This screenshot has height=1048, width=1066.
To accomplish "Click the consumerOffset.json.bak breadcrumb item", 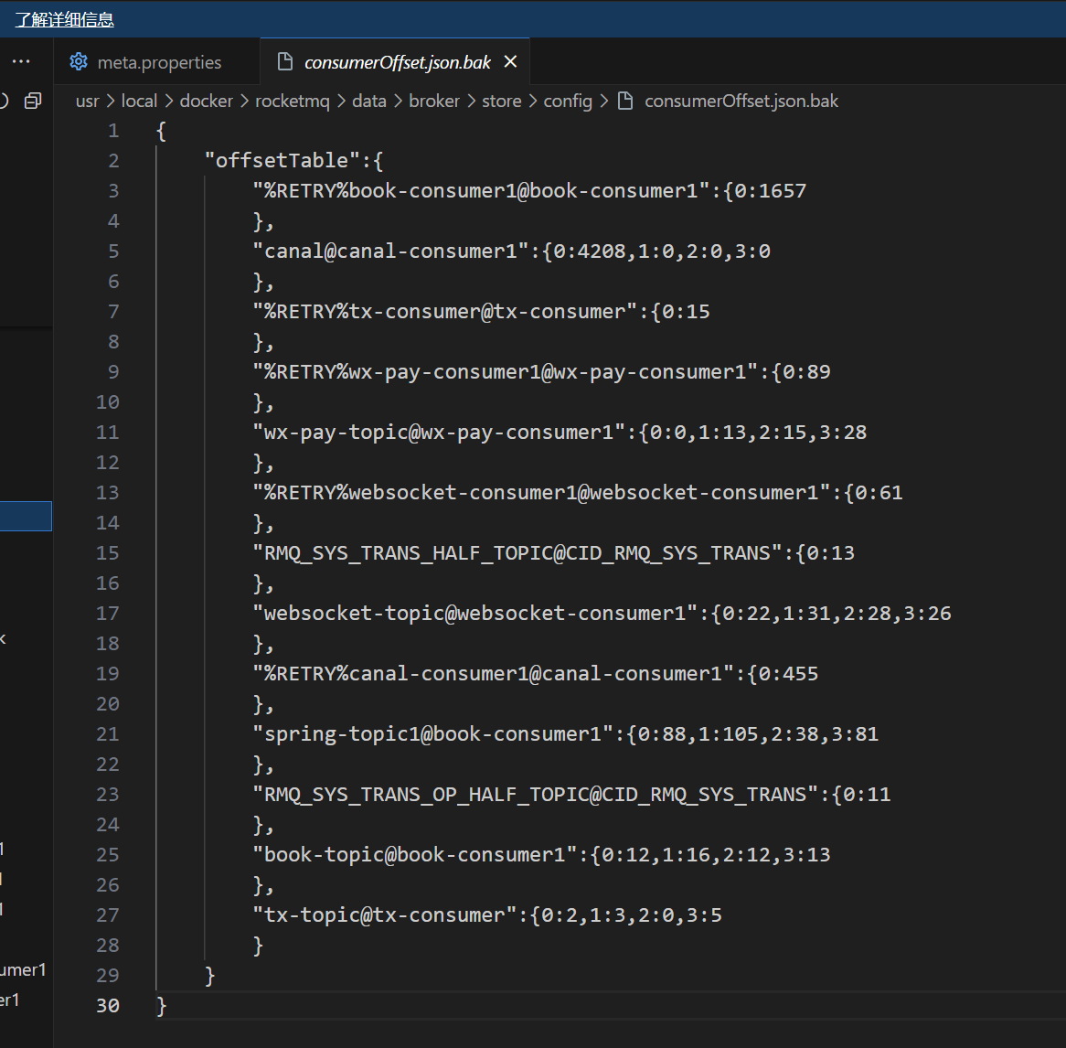I will [x=741, y=101].
